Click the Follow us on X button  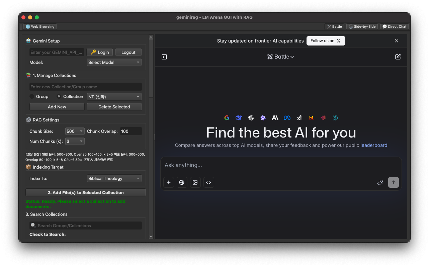click(326, 41)
